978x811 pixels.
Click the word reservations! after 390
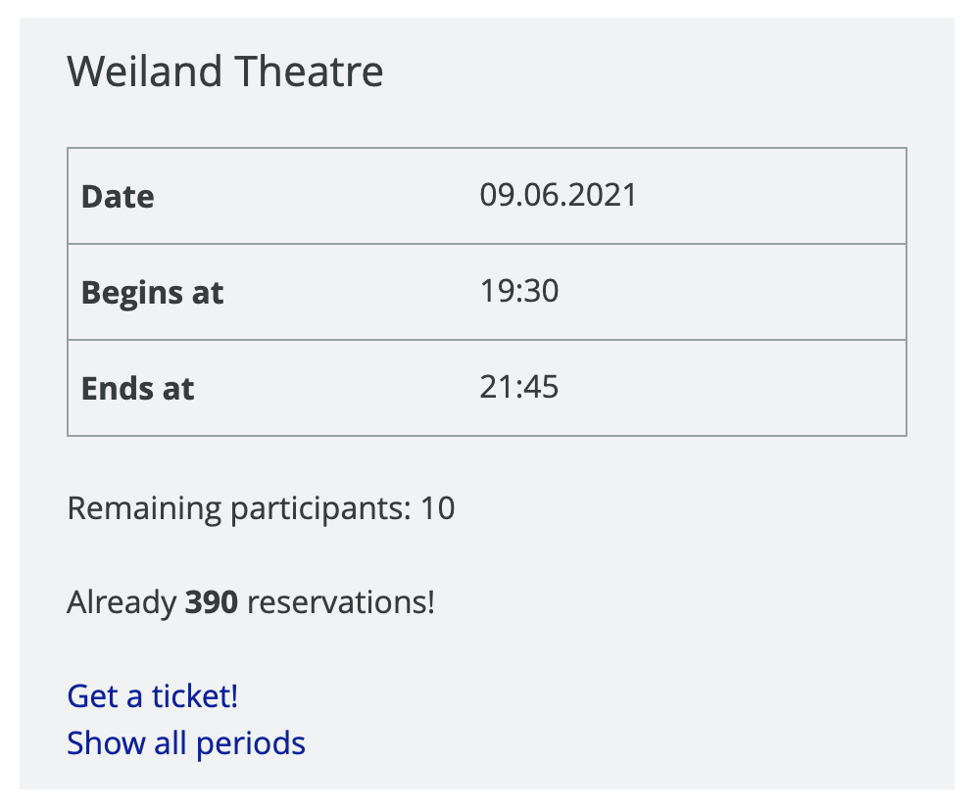340,602
